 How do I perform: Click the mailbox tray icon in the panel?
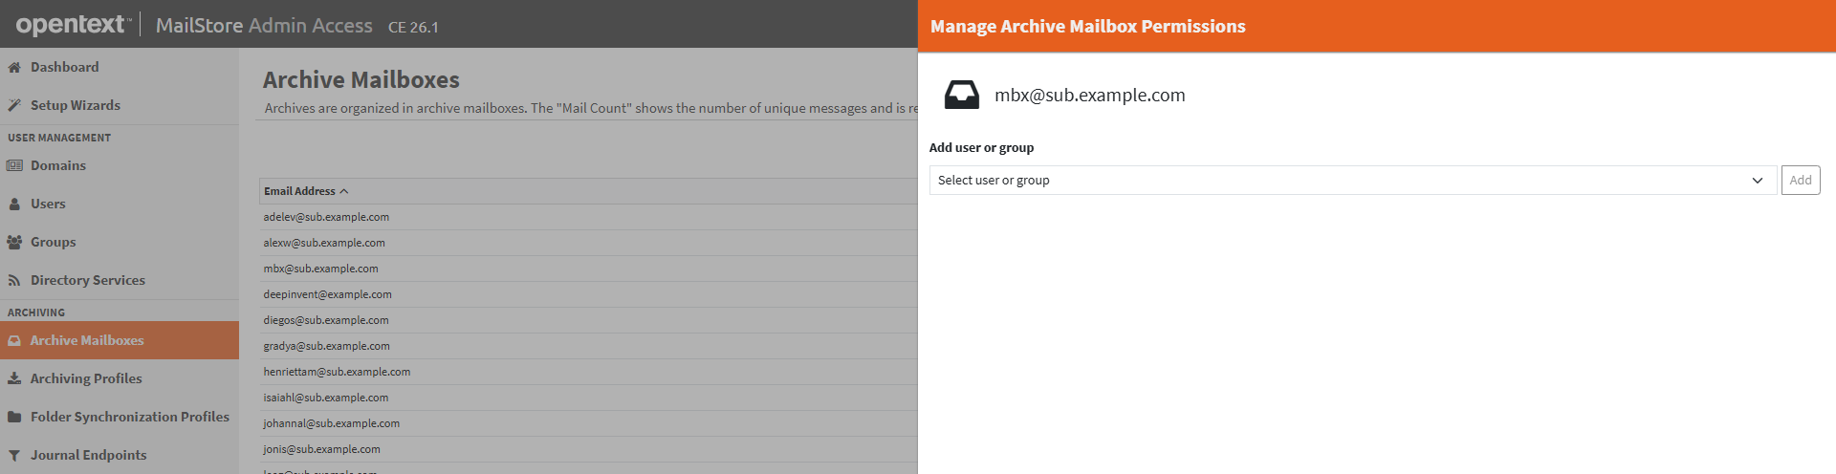click(961, 95)
